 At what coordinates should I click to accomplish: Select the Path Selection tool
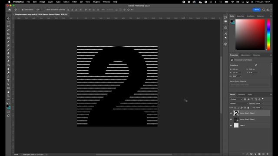pos(8,84)
